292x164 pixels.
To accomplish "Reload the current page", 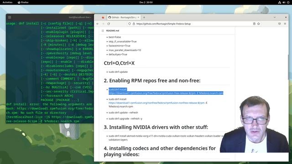I will 109,24.
